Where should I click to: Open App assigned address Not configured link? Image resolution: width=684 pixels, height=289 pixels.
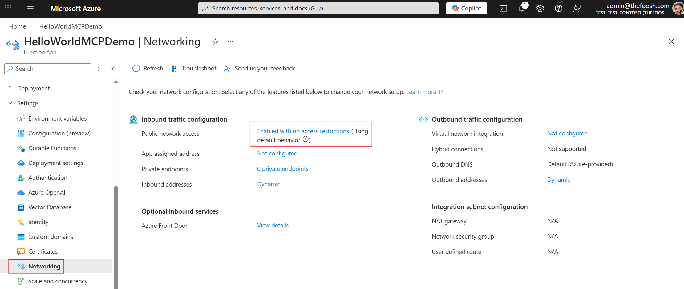277,154
